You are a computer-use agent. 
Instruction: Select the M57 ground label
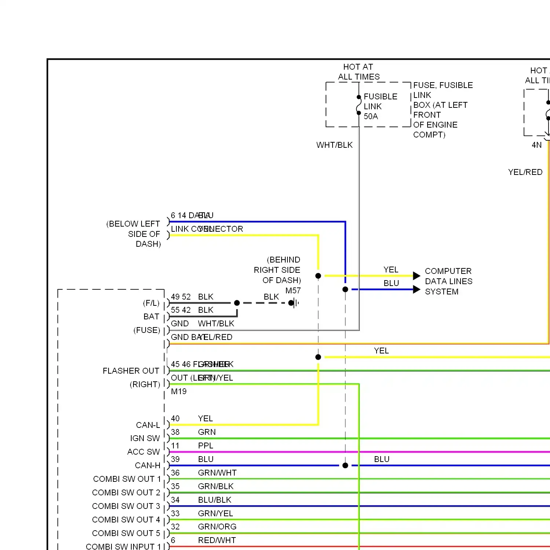coord(293,291)
